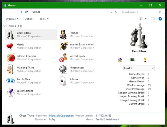
Task: Expand the address path chevron before Games
Action: 30,12
